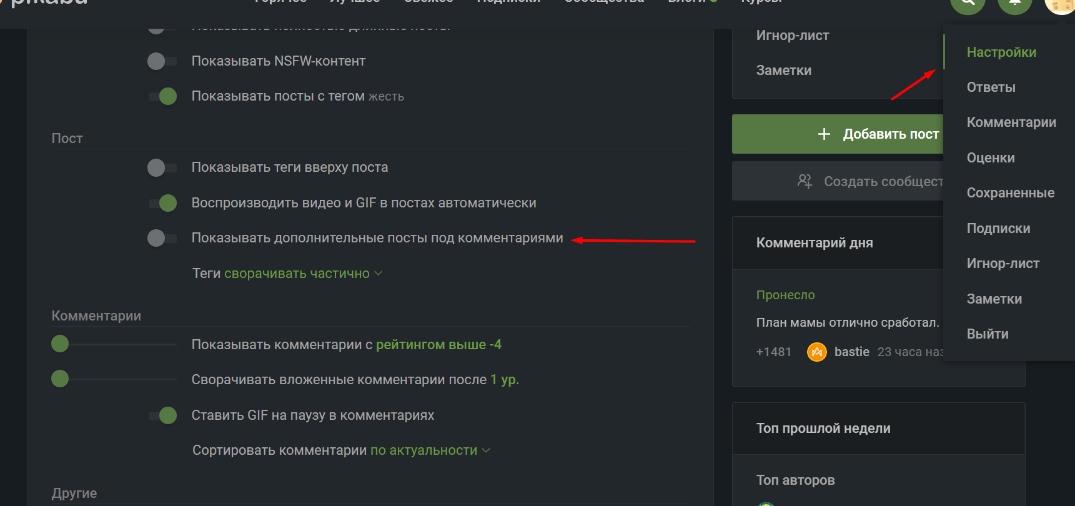Choose Выйти from the profile menu
The height and width of the screenshot is (506, 1075).
click(987, 334)
